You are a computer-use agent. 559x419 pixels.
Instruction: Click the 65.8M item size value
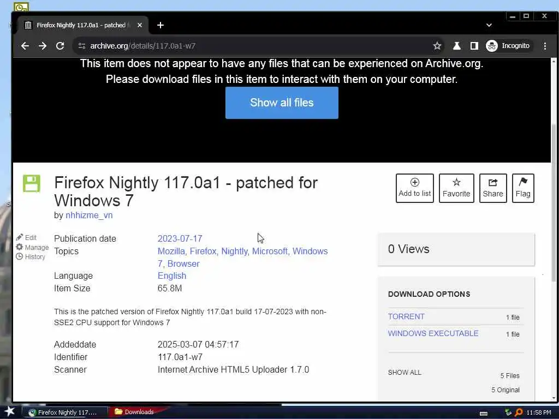[x=170, y=288]
